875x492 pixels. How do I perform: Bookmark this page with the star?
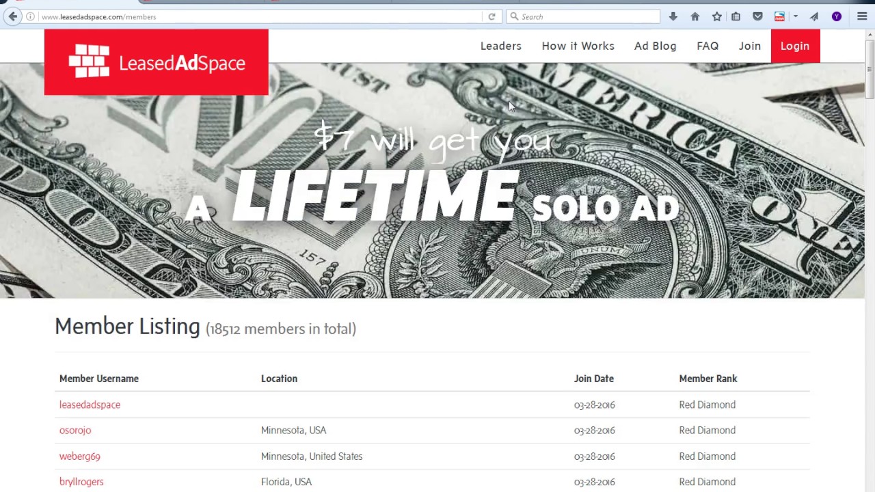[x=716, y=16]
